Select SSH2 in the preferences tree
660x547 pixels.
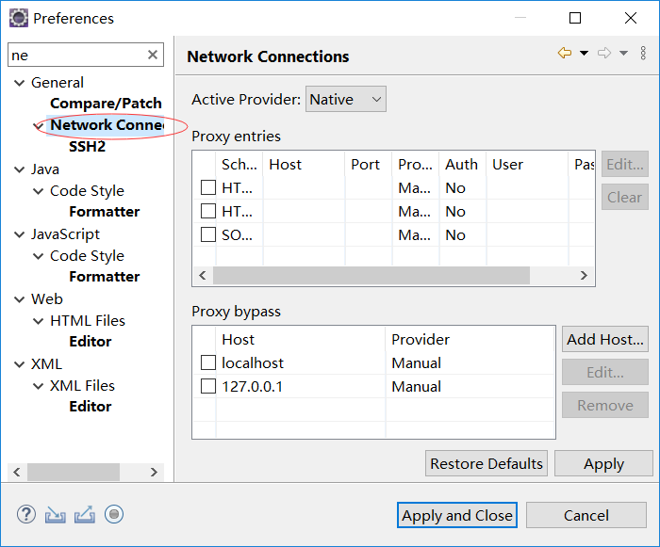(x=87, y=147)
